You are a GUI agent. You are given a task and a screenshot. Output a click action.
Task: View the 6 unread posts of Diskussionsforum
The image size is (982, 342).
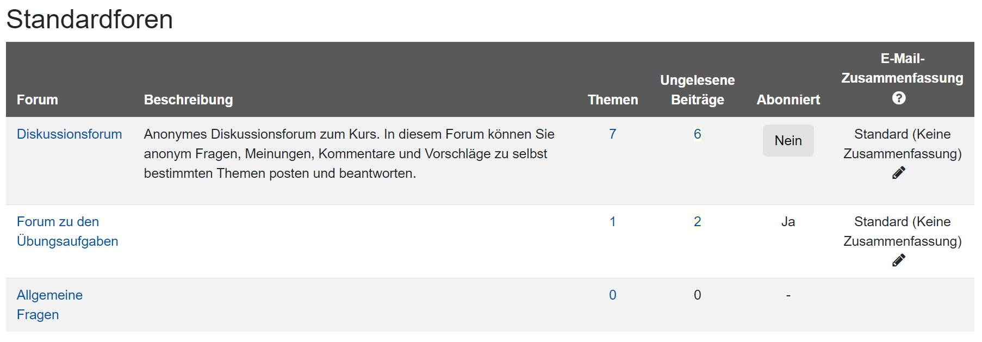point(697,134)
